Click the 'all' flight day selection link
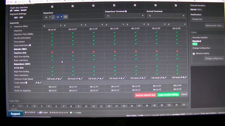Screen dimensions: 225x126 [x=11, y=10]
